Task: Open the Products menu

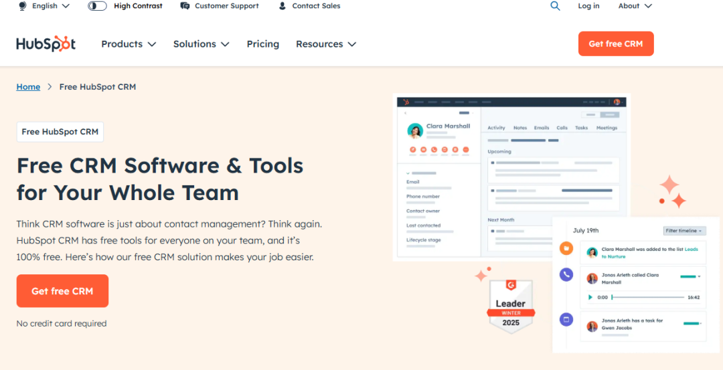Action: pos(129,44)
